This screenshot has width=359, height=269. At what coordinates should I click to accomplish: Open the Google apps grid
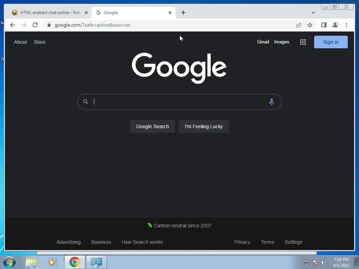click(x=303, y=42)
